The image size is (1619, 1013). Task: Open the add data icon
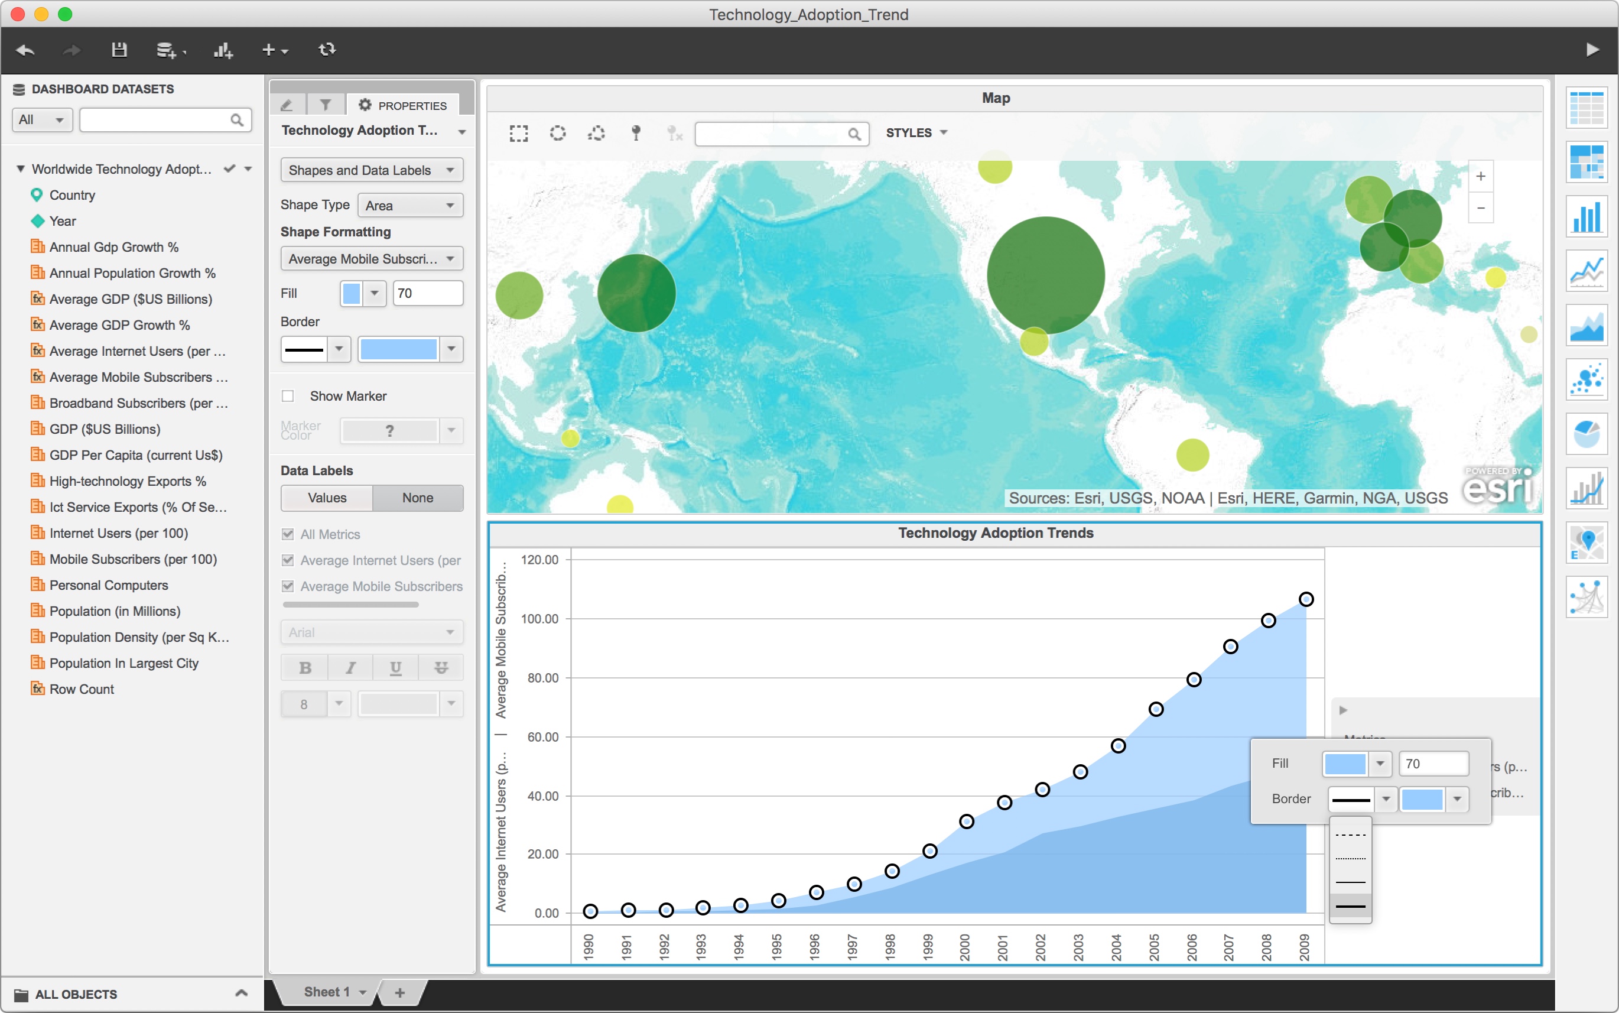click(170, 50)
